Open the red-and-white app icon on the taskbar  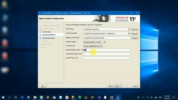(67, 97)
